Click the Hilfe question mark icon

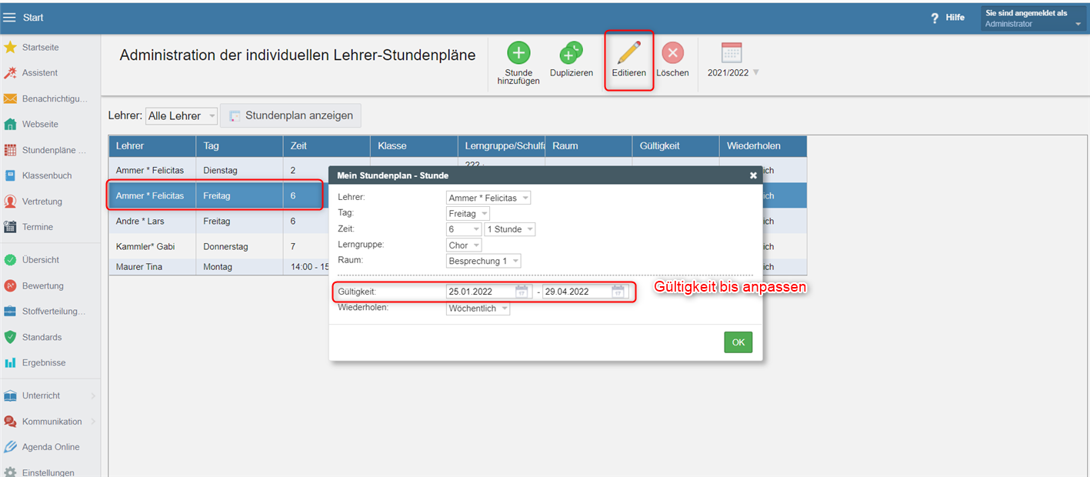point(935,18)
